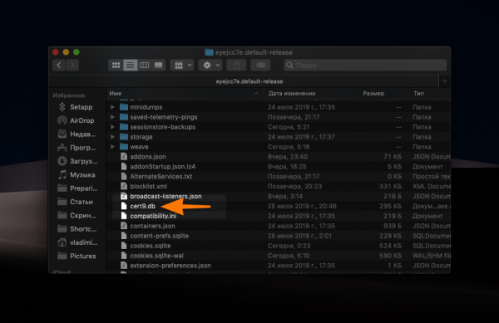Open the gear action menu
The width and height of the screenshot is (499, 323).
click(x=210, y=65)
